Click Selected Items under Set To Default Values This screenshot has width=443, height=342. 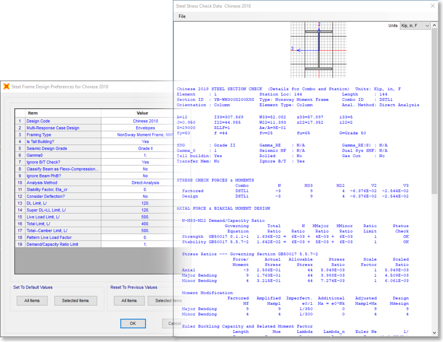pyautogui.click(x=76, y=301)
